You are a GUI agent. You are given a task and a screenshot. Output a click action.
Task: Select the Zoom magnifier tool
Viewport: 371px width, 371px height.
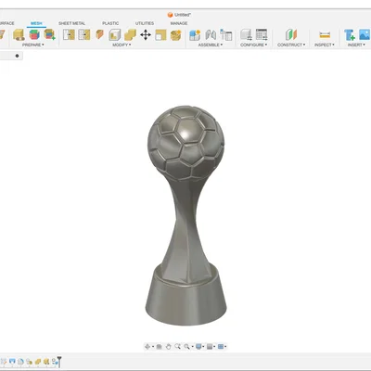pos(177,346)
